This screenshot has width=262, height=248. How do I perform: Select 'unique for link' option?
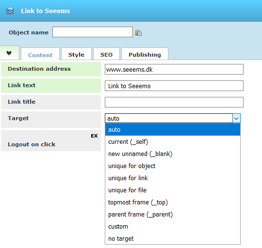tap(173, 178)
